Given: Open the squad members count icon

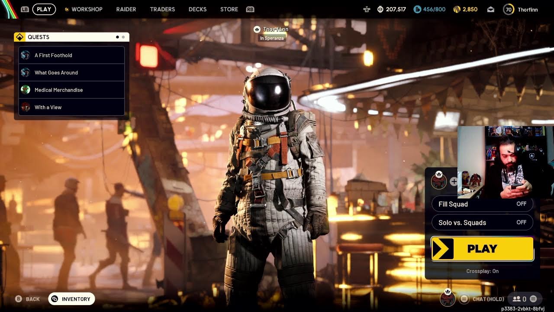Looking at the screenshot, I should point(516,299).
